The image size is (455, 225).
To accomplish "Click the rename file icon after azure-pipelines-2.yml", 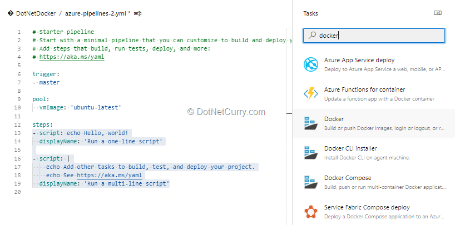I will pyautogui.click(x=138, y=14).
